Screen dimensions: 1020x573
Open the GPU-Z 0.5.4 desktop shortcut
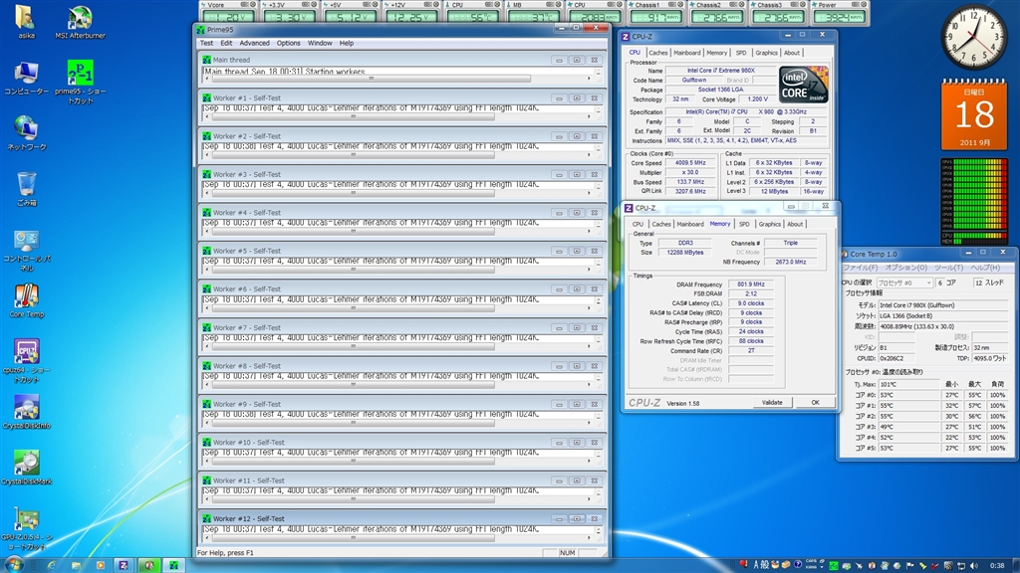click(27, 520)
